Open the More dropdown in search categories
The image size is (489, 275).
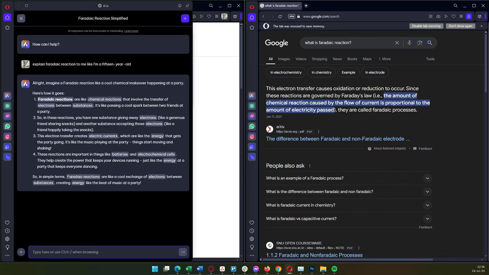(385, 59)
